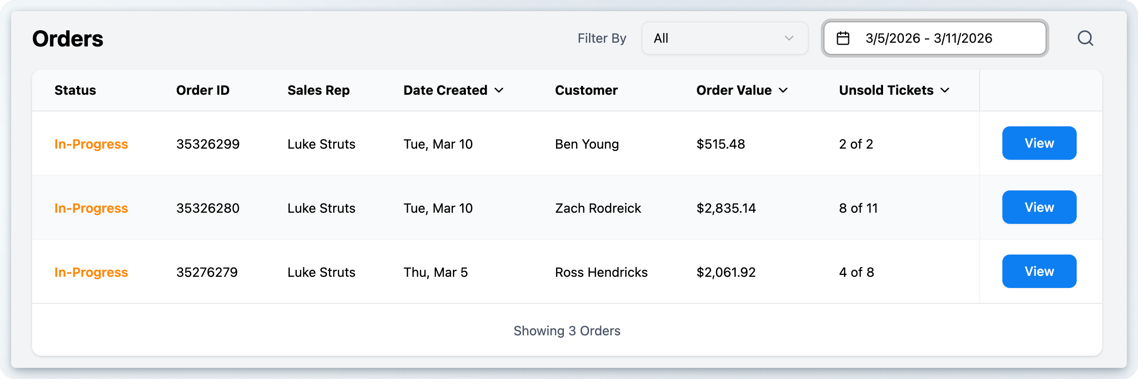This screenshot has width=1138, height=379.
Task: Click the Order ID column header
Action: [203, 90]
